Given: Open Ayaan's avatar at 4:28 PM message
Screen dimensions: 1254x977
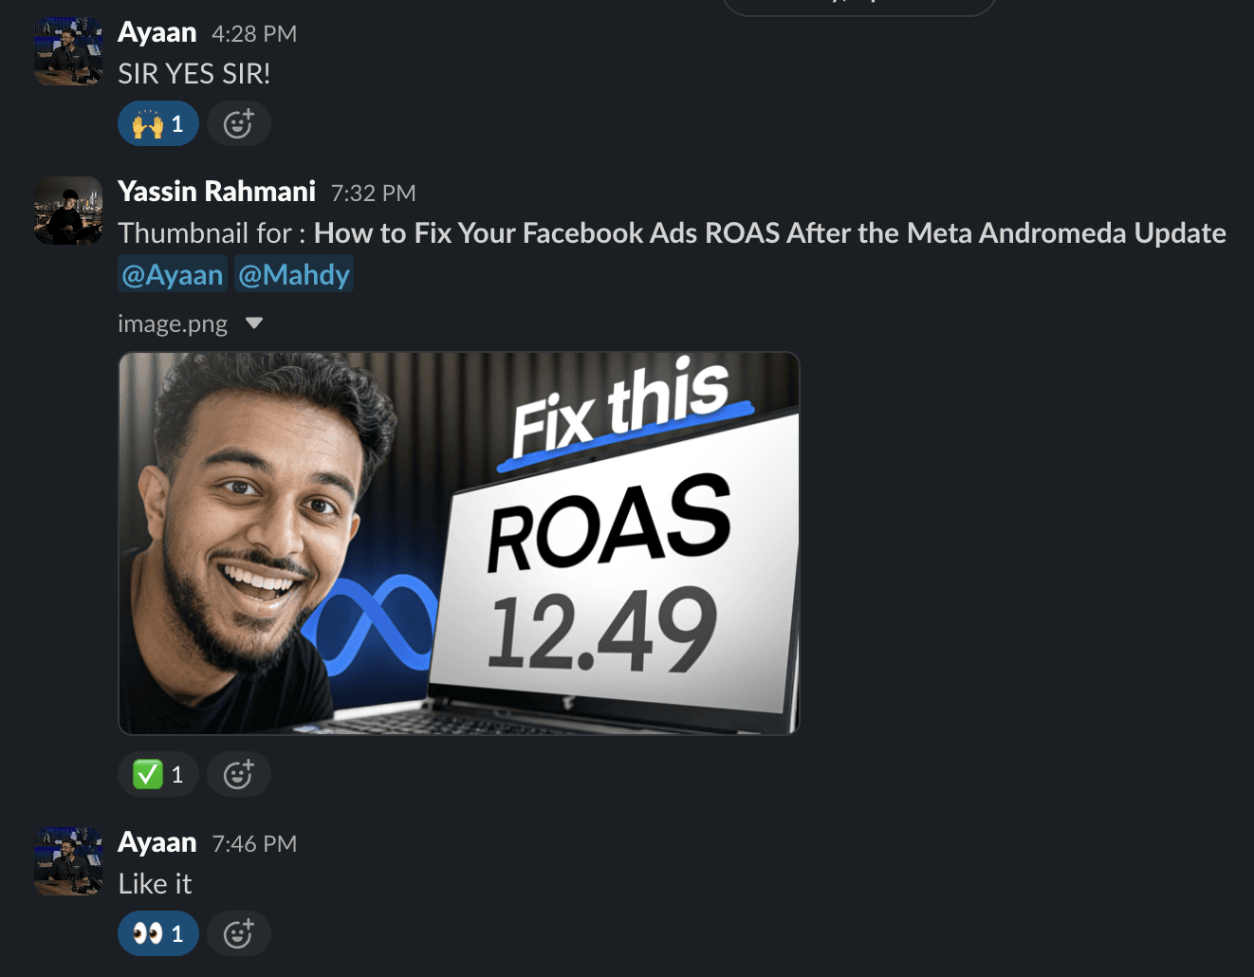Looking at the screenshot, I should 68,51.
